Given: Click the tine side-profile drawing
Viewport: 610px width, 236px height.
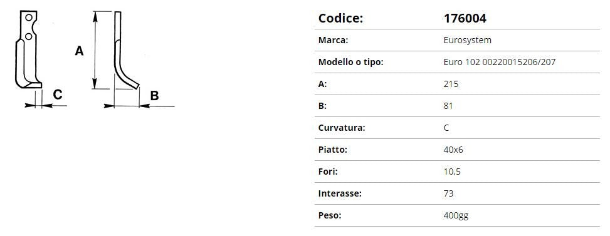Looking at the screenshot, I should 127,50.
